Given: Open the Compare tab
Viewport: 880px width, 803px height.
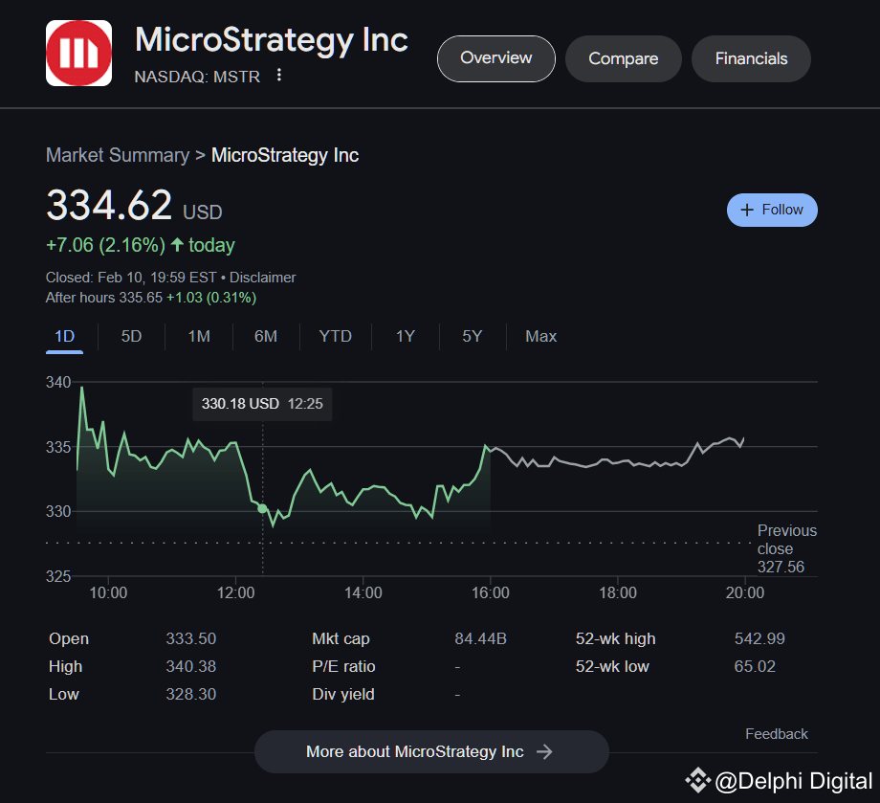Looking at the screenshot, I should pyautogui.click(x=623, y=59).
